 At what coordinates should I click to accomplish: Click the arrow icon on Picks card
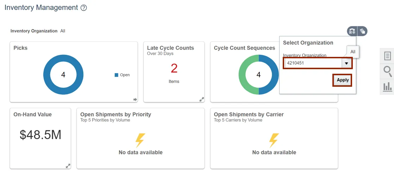click(x=135, y=99)
